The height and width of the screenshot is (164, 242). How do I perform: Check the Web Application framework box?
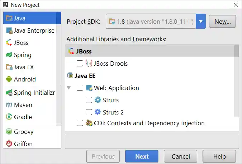[80, 88]
